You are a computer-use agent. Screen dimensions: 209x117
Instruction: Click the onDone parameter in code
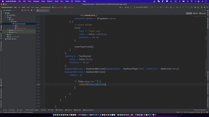(73, 75)
